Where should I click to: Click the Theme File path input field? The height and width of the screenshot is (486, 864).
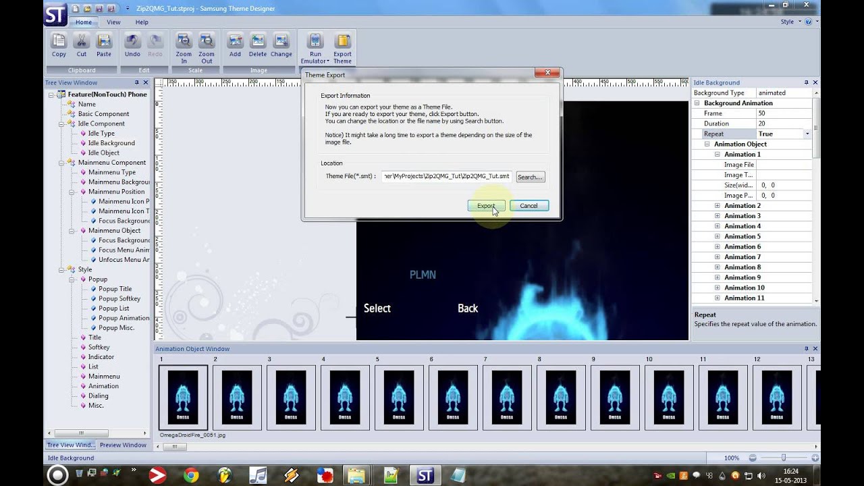447,176
